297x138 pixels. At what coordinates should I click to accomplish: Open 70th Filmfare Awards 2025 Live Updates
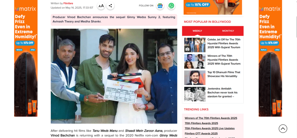click(210, 128)
